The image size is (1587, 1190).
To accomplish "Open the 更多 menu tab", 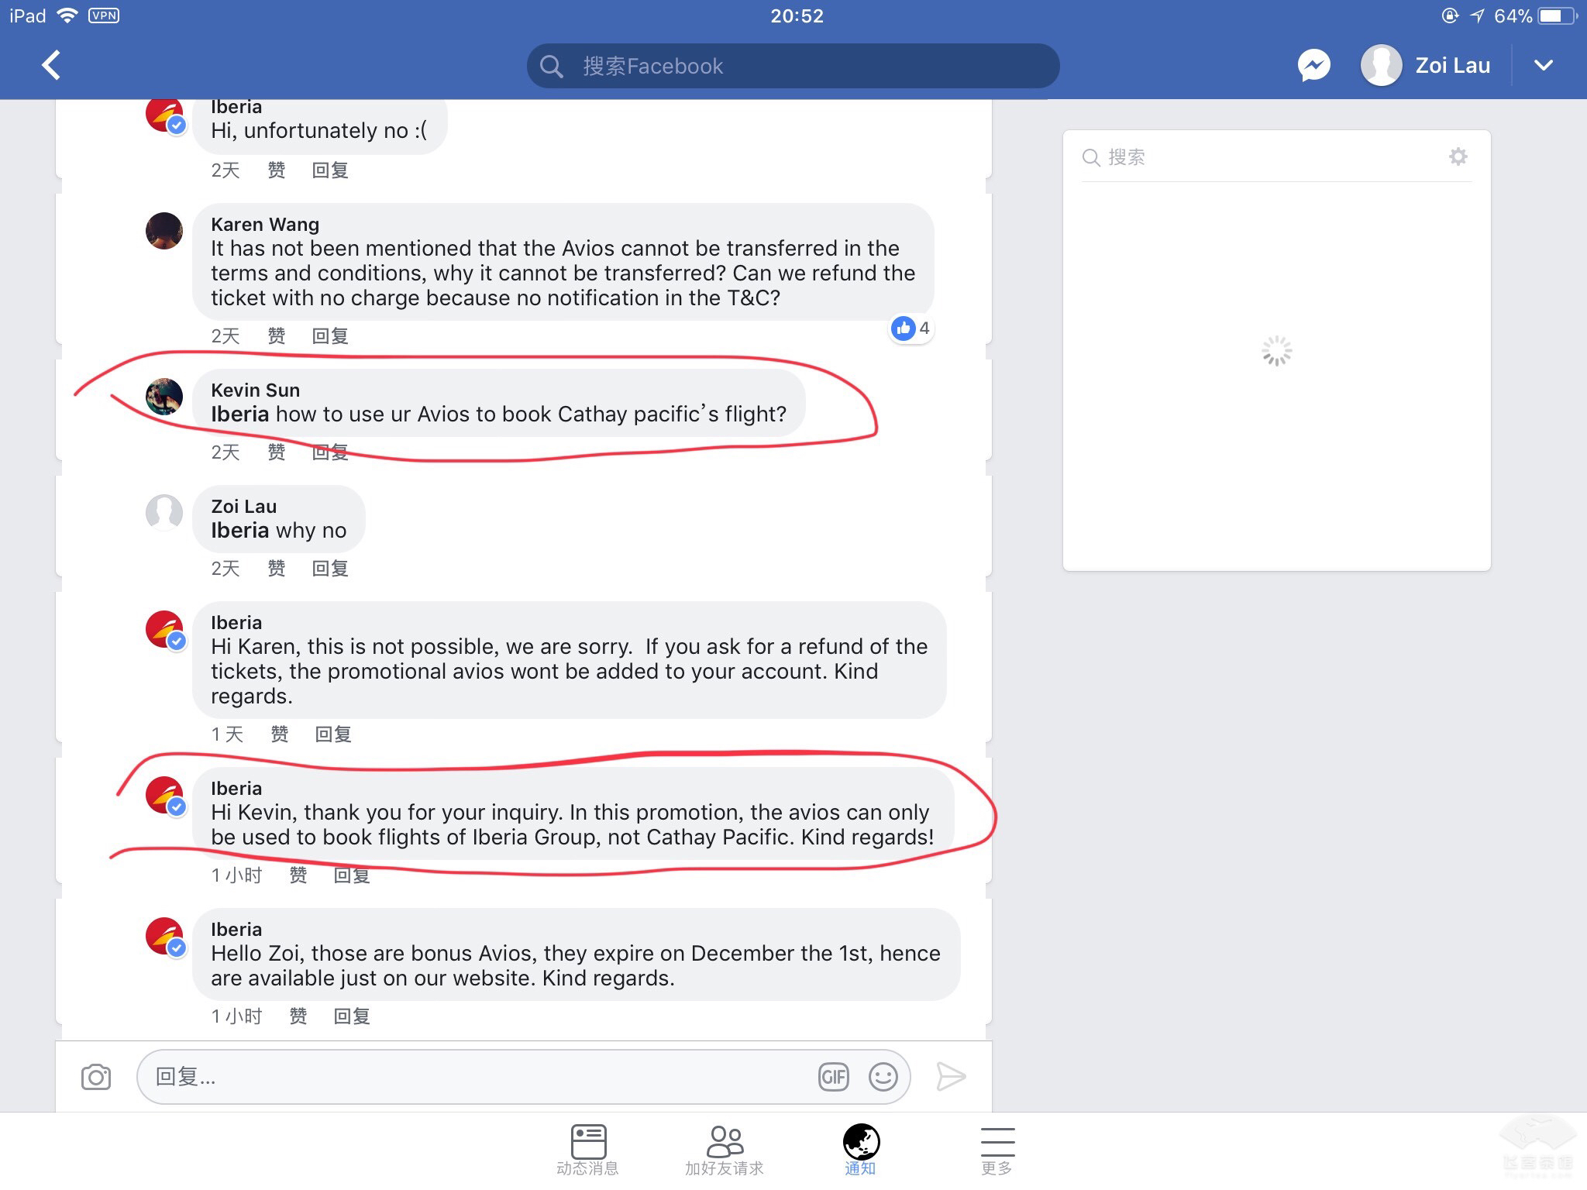I will 997,1150.
